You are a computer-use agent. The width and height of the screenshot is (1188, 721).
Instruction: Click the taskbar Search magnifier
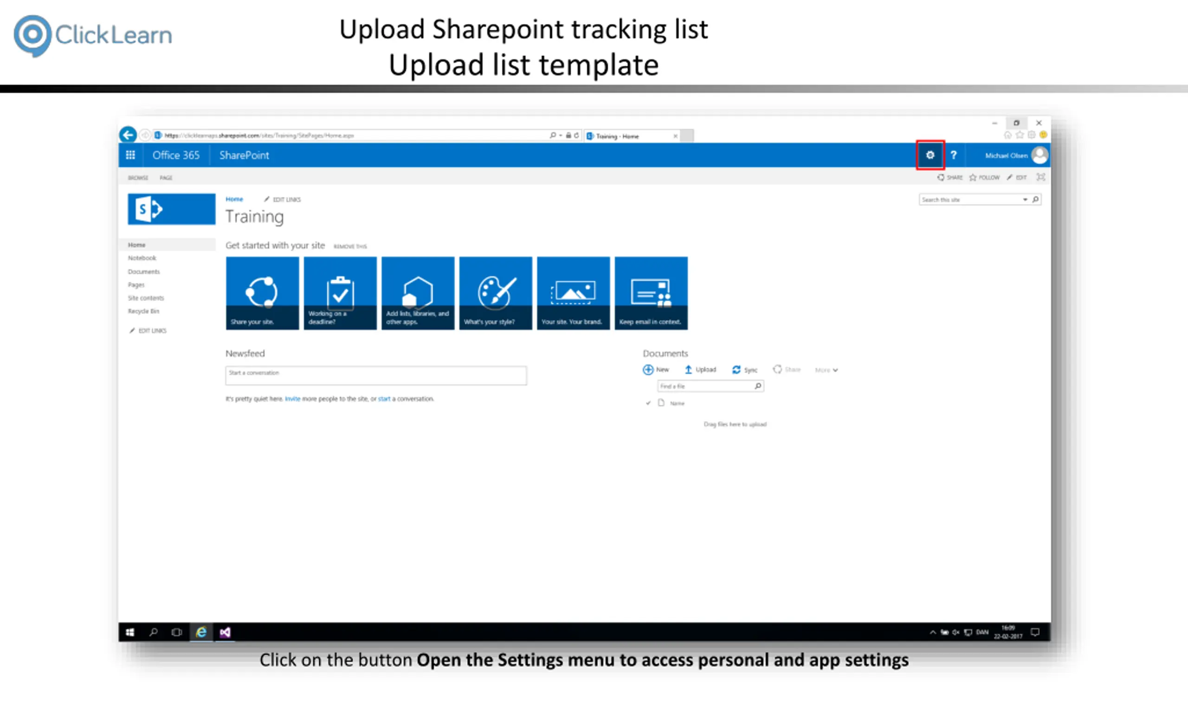153,632
